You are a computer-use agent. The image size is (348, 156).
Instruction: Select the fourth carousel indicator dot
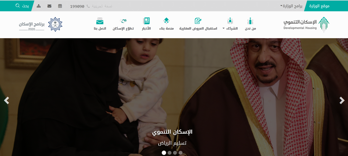coord(181,153)
